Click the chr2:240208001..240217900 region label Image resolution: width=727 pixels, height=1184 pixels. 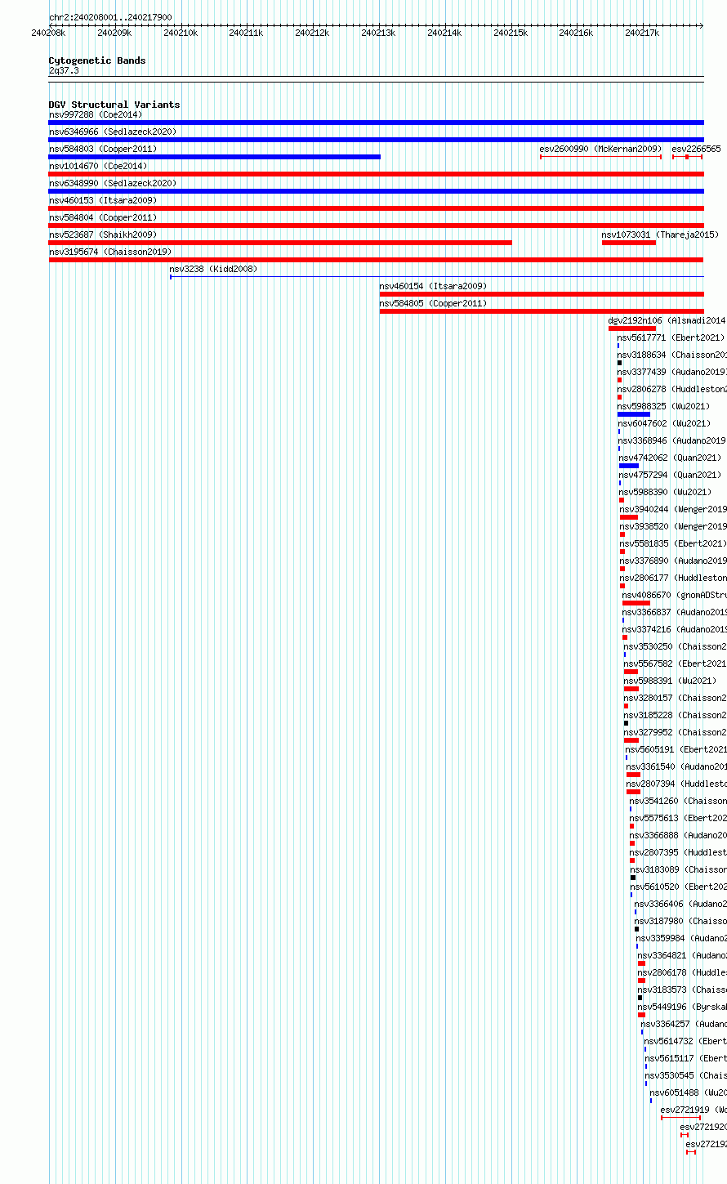click(110, 17)
